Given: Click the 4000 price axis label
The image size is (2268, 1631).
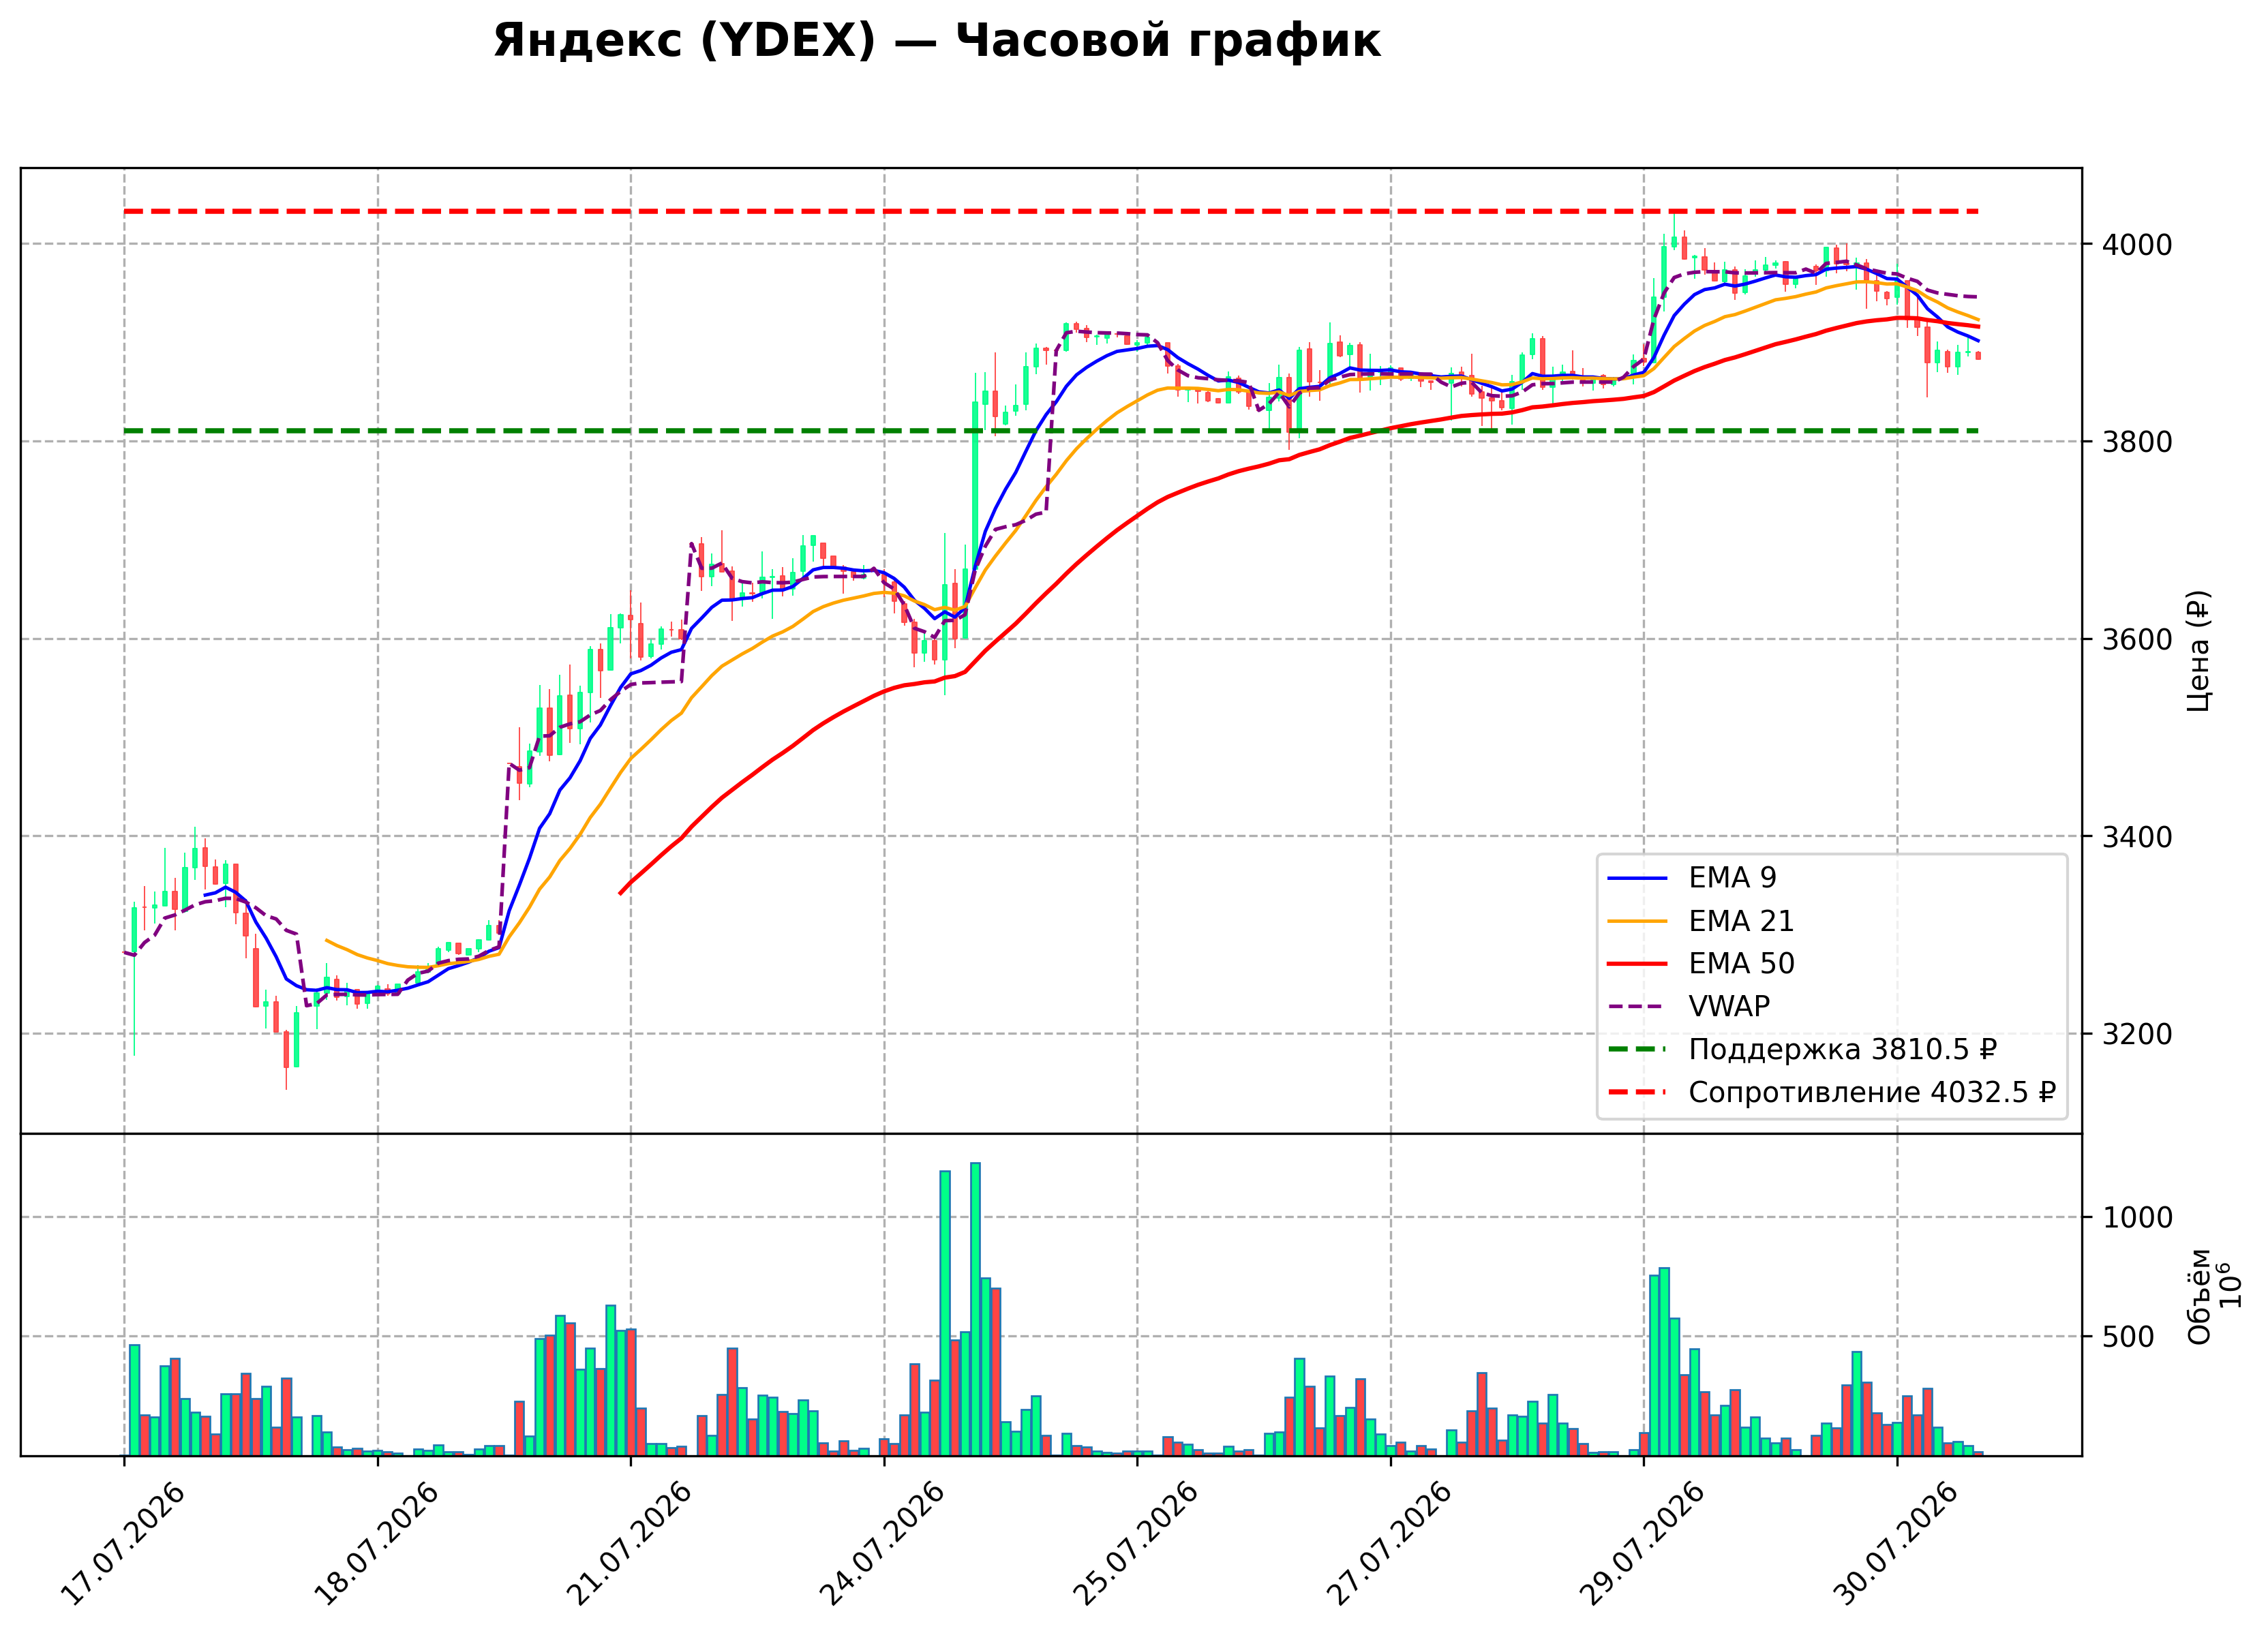Looking at the screenshot, I should [2137, 245].
